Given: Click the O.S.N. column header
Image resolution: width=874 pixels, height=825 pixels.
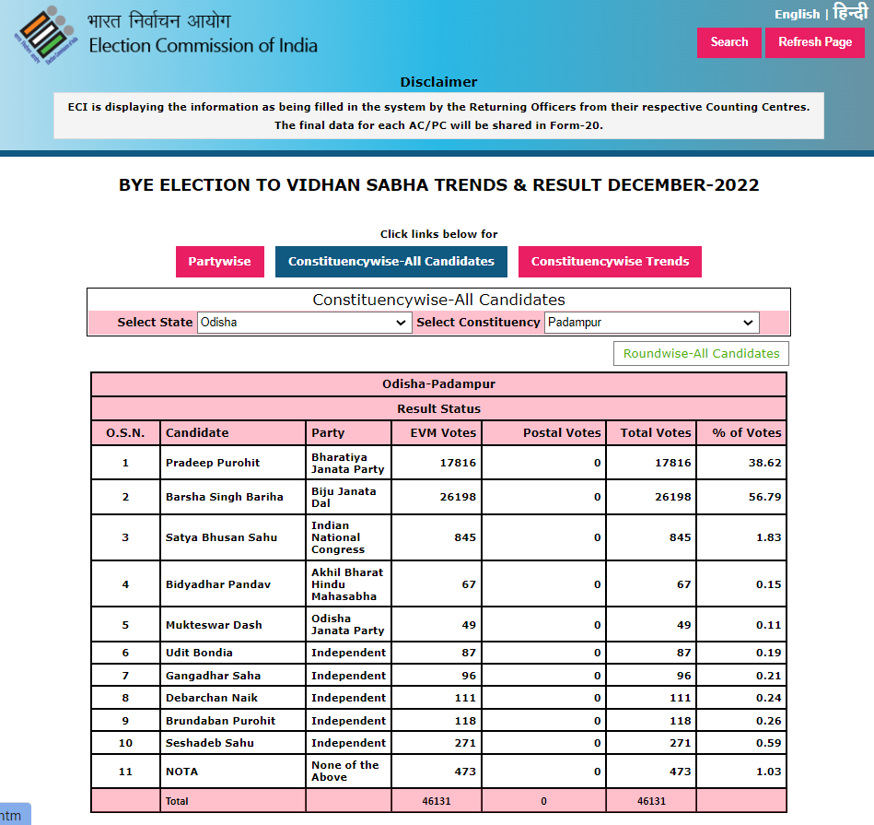Looking at the screenshot, I should coord(125,433).
